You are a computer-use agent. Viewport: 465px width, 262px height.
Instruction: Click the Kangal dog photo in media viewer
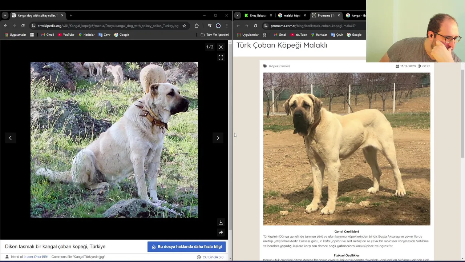tap(114, 140)
